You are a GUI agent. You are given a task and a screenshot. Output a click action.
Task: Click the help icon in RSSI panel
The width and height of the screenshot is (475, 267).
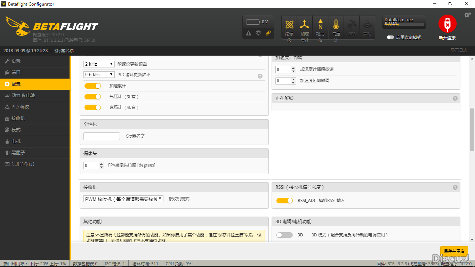[455, 187]
